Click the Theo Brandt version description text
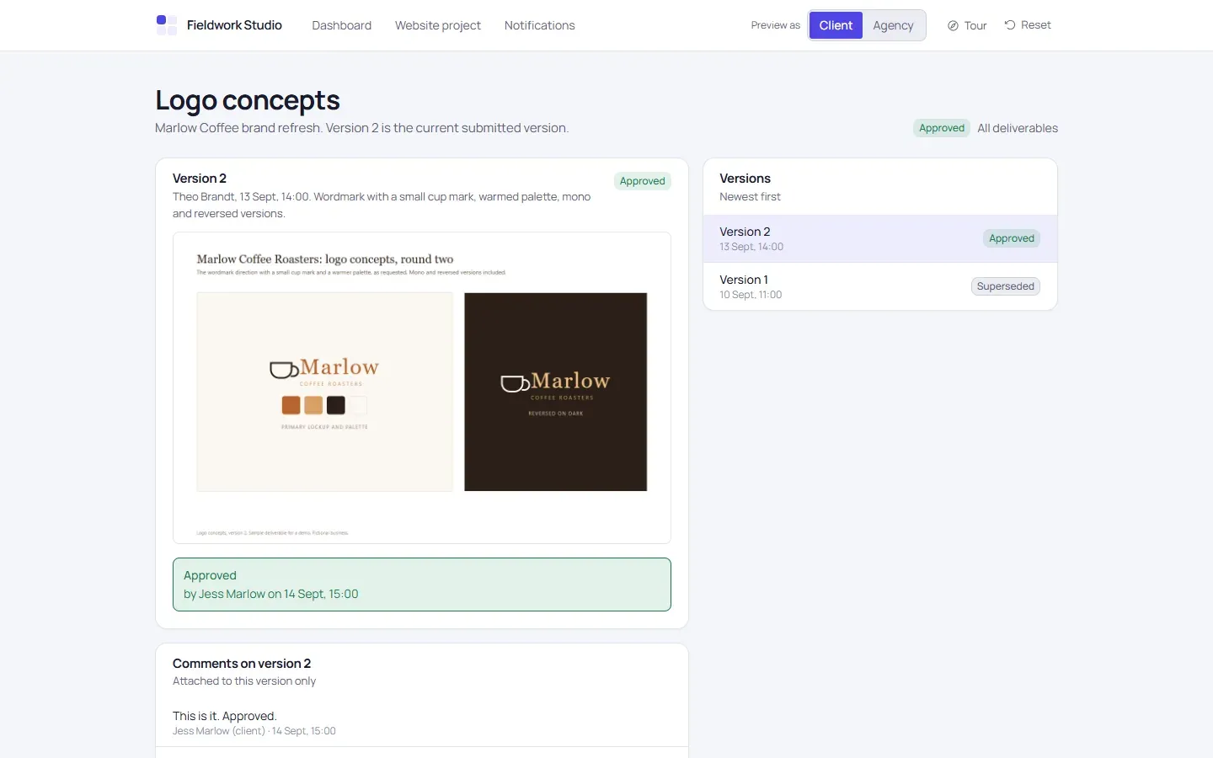 click(x=382, y=205)
